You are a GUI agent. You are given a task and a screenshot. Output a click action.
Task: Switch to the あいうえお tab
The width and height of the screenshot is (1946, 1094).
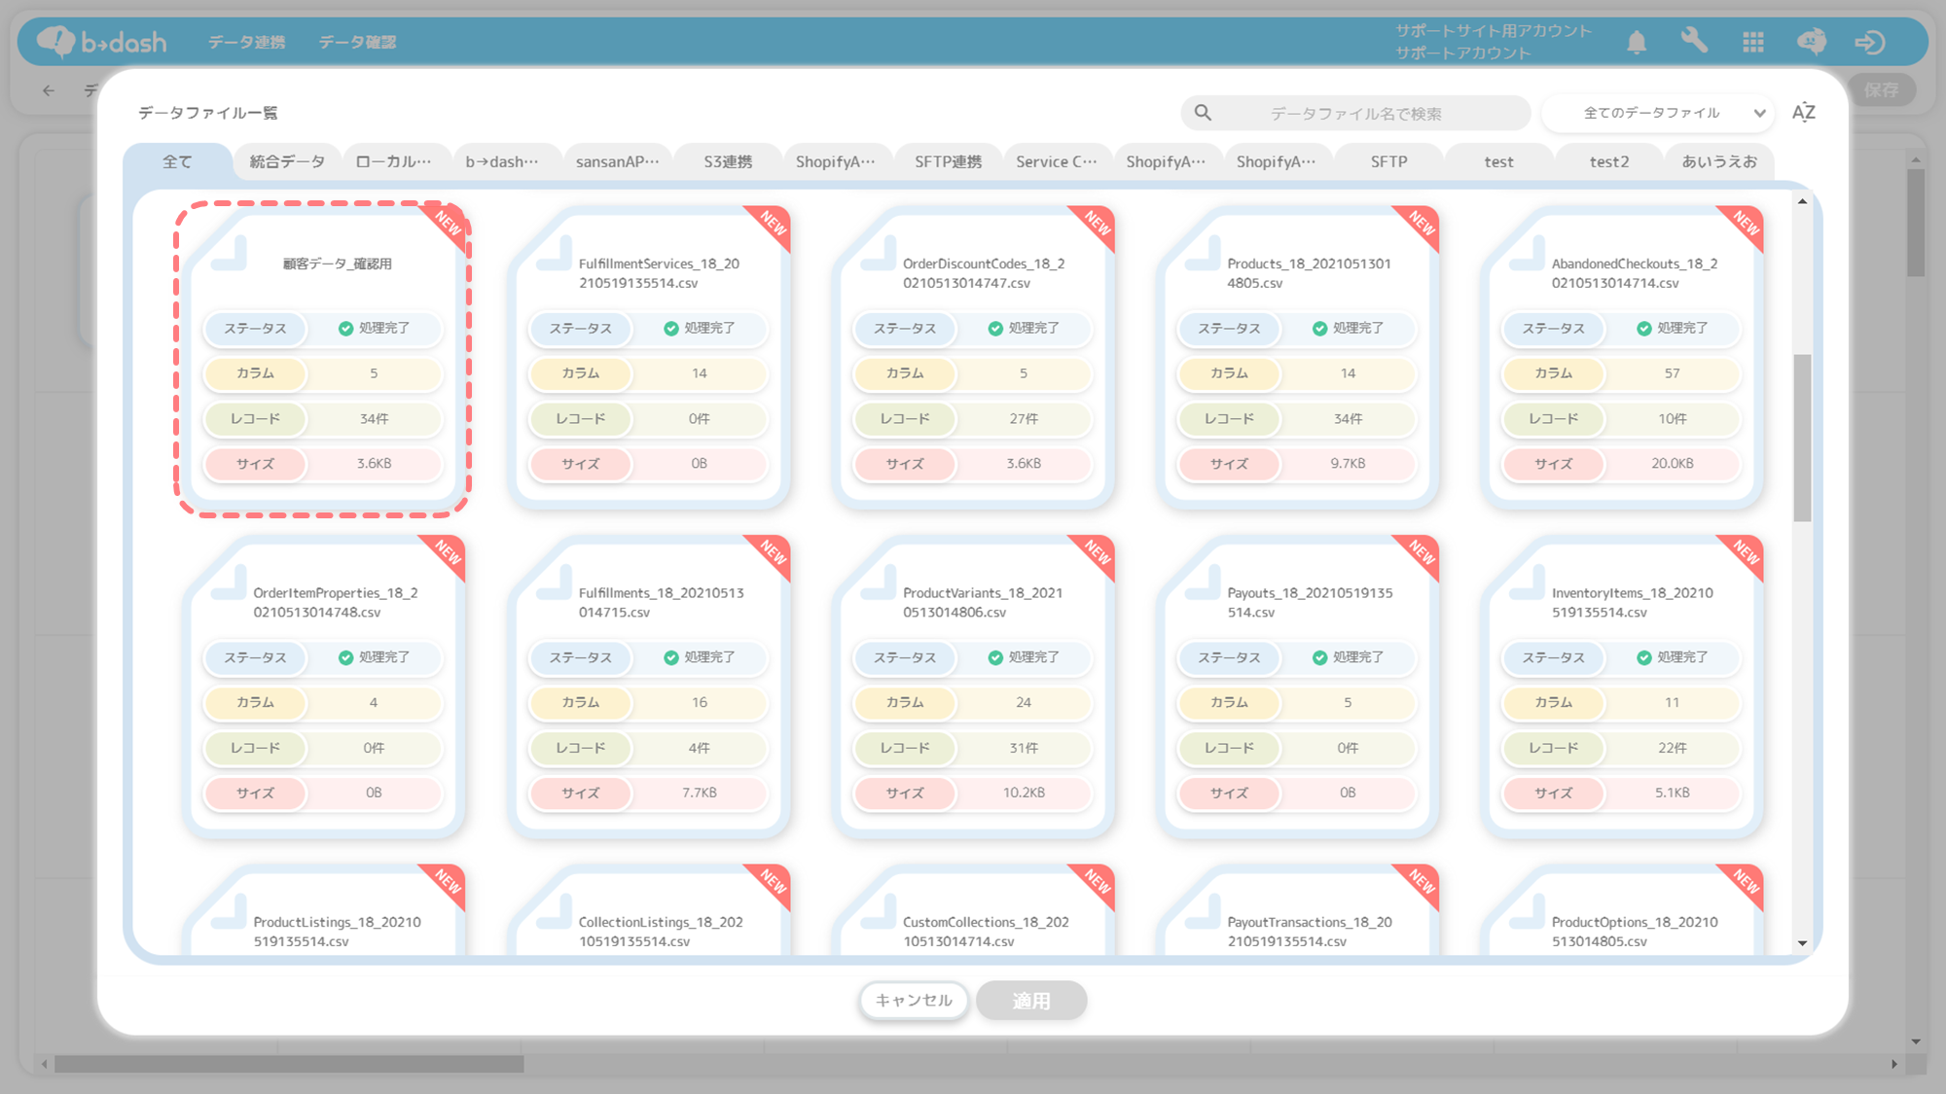point(1719,161)
